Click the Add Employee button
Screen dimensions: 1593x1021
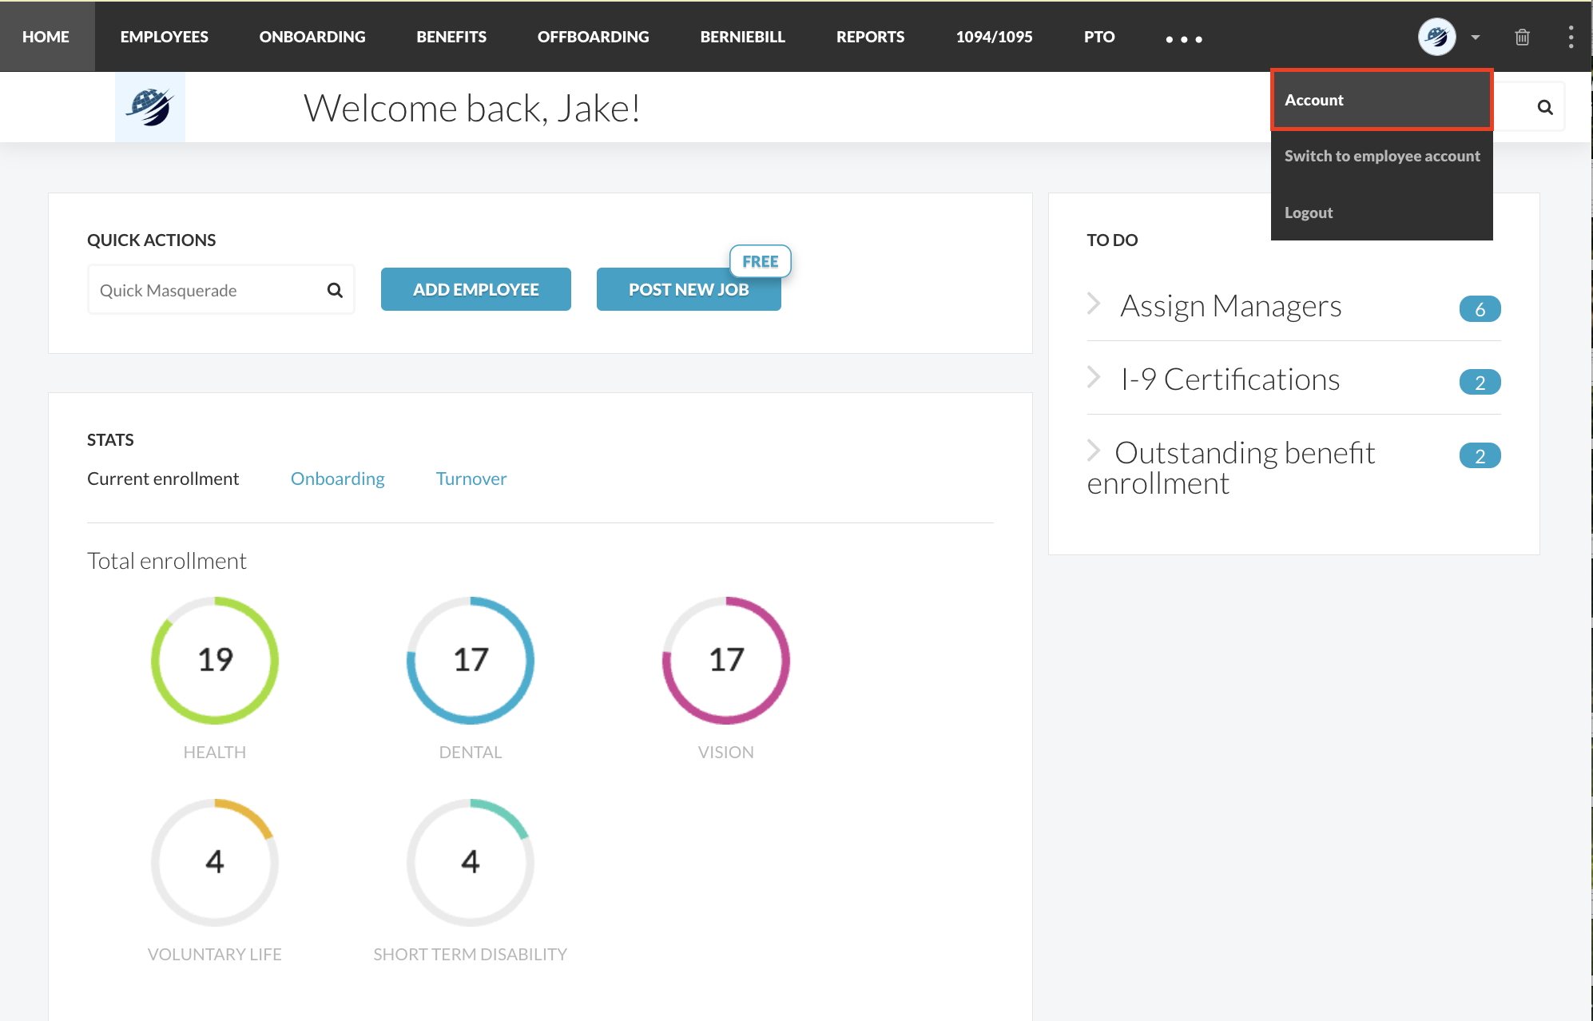tap(475, 289)
